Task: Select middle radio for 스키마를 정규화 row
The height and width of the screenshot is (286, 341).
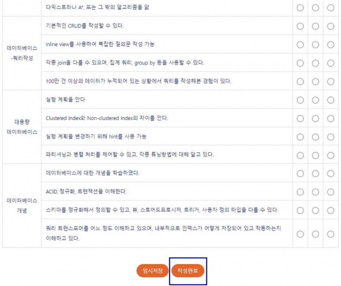Action: 315,210
